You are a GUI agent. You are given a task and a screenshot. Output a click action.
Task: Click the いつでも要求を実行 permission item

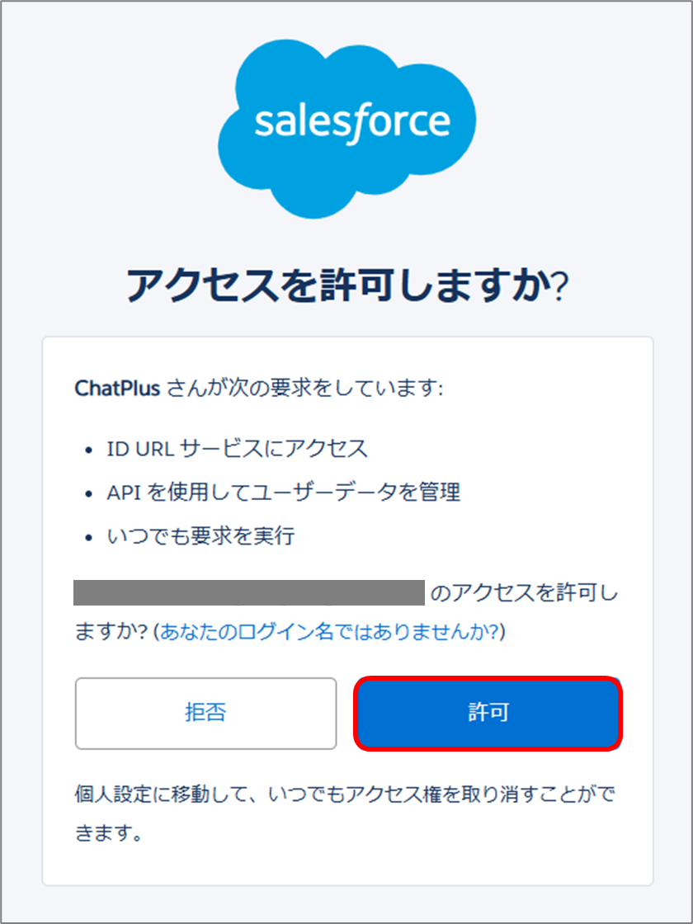[x=200, y=536]
